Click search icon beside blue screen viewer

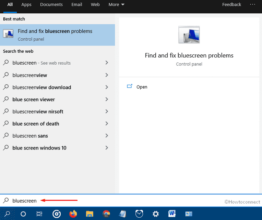click(6, 99)
